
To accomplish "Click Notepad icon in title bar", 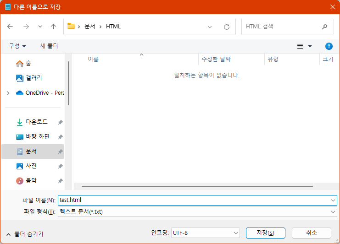I will point(8,7).
